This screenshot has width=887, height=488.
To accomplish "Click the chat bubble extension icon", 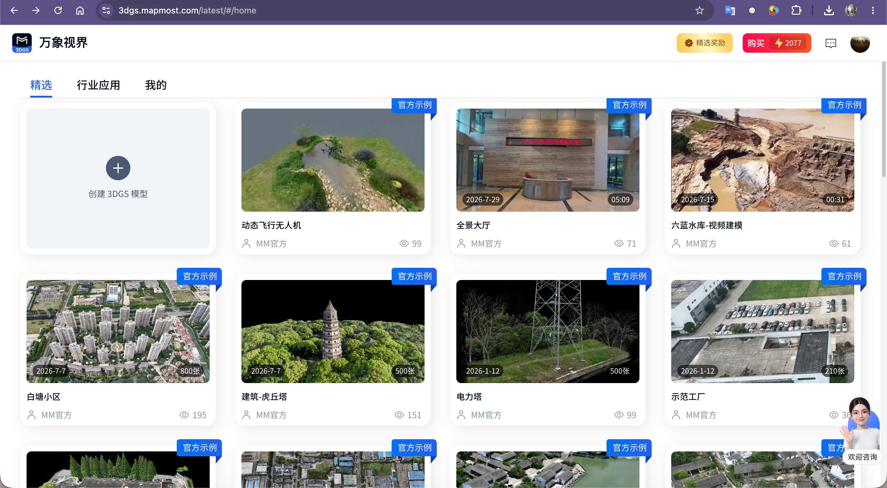I will click(x=752, y=11).
